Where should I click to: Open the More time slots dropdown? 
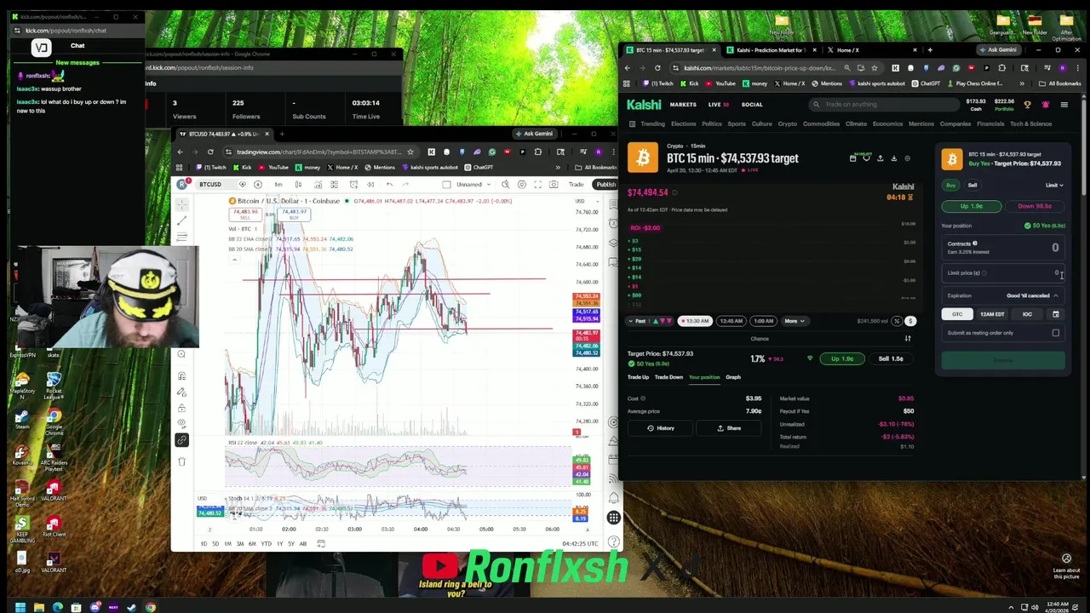794,321
